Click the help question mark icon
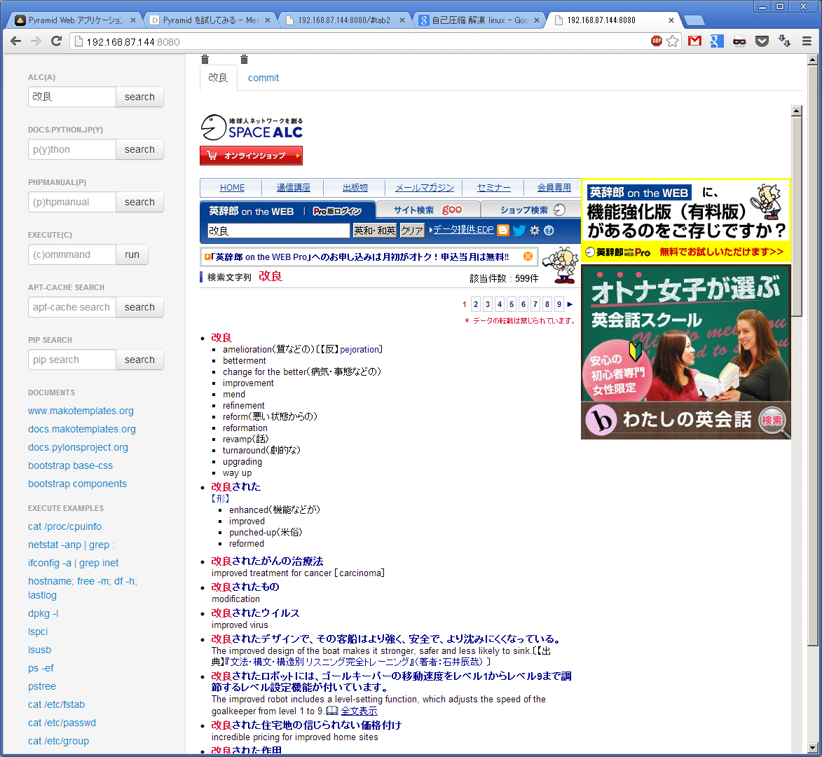The width and height of the screenshot is (822, 757). point(549,230)
